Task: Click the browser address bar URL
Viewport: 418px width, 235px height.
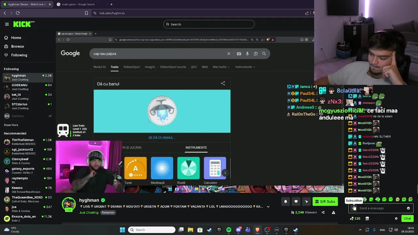Action: [x=112, y=13]
